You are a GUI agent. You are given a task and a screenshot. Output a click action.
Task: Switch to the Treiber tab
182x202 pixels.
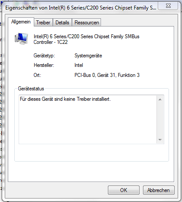coord(43,23)
